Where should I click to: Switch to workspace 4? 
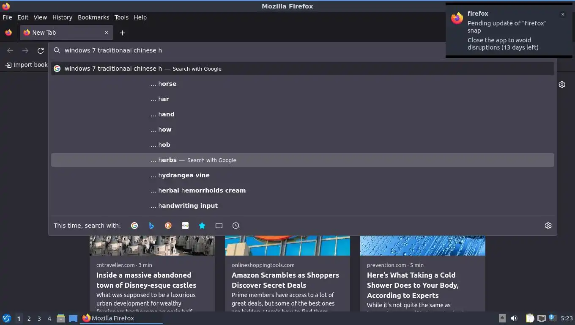[49, 319]
